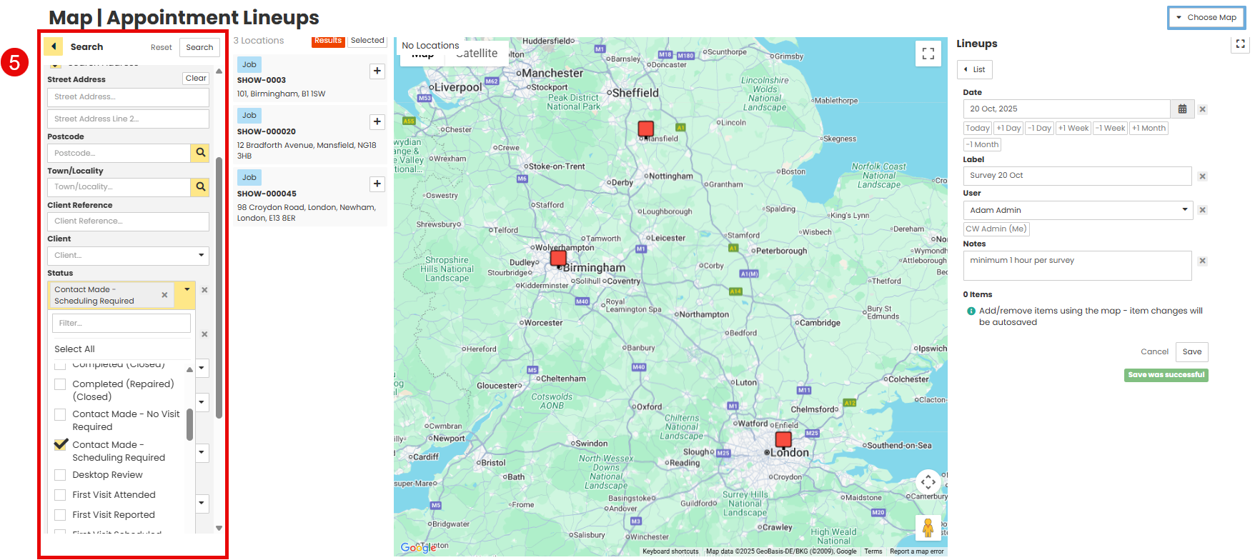The image size is (1255, 560).
Task: Save the lineup
Action: pos(1192,352)
